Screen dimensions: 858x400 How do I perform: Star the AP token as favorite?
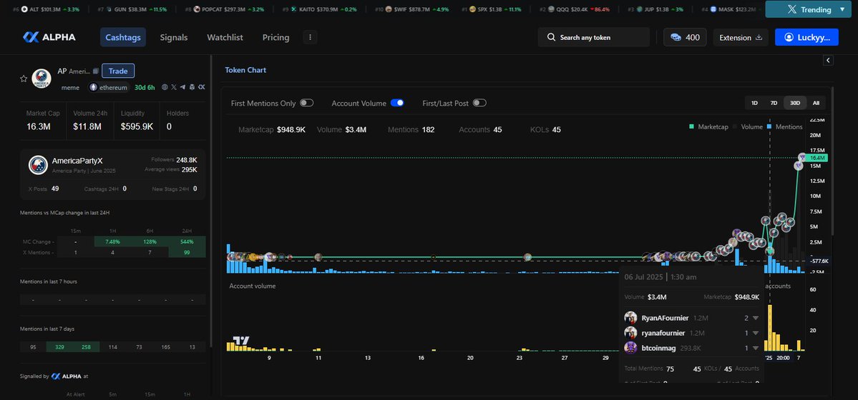point(24,79)
